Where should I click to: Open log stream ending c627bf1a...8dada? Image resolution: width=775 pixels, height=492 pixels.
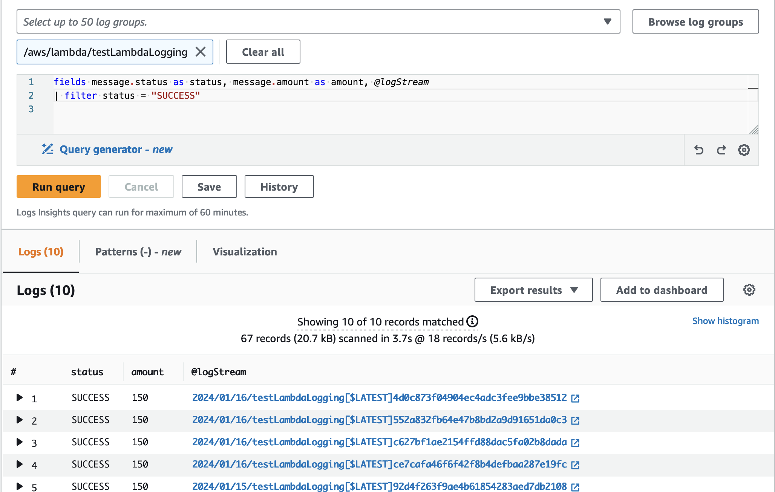(379, 442)
